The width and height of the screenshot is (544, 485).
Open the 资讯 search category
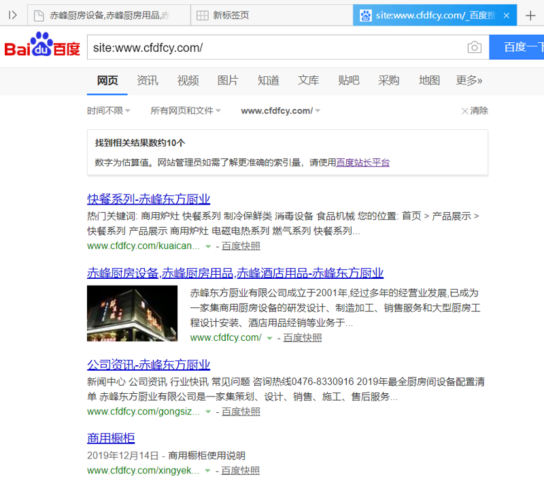(148, 80)
